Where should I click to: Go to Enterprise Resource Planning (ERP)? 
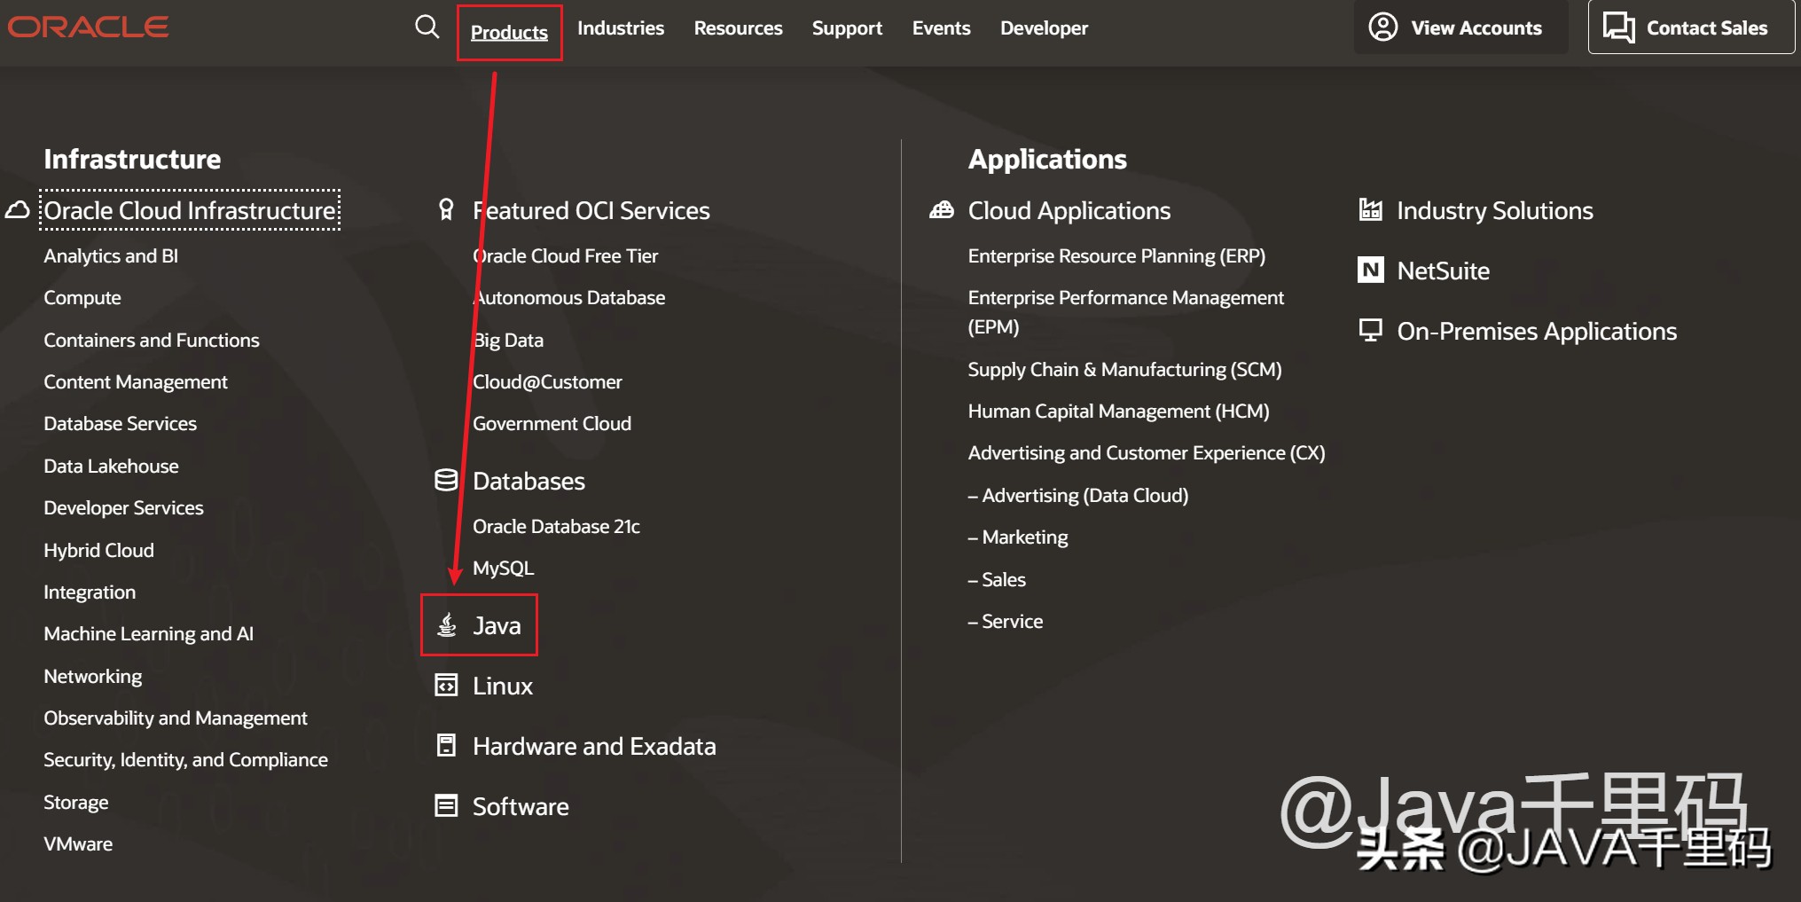1116,256
